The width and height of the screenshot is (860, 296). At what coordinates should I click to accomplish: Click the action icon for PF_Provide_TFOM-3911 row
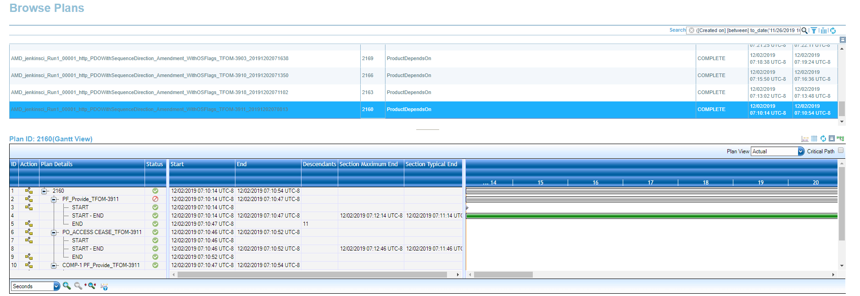point(29,199)
